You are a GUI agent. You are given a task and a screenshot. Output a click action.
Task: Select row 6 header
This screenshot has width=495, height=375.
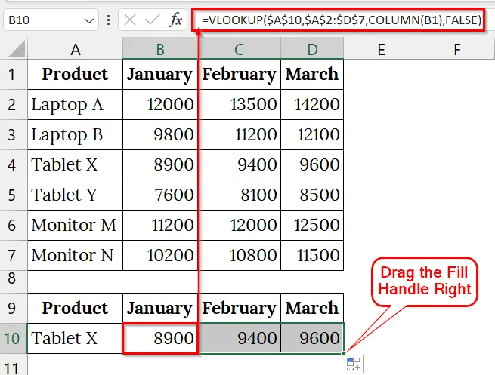click(13, 226)
